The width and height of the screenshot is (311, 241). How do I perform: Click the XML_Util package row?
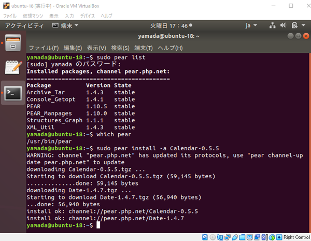click(81, 127)
